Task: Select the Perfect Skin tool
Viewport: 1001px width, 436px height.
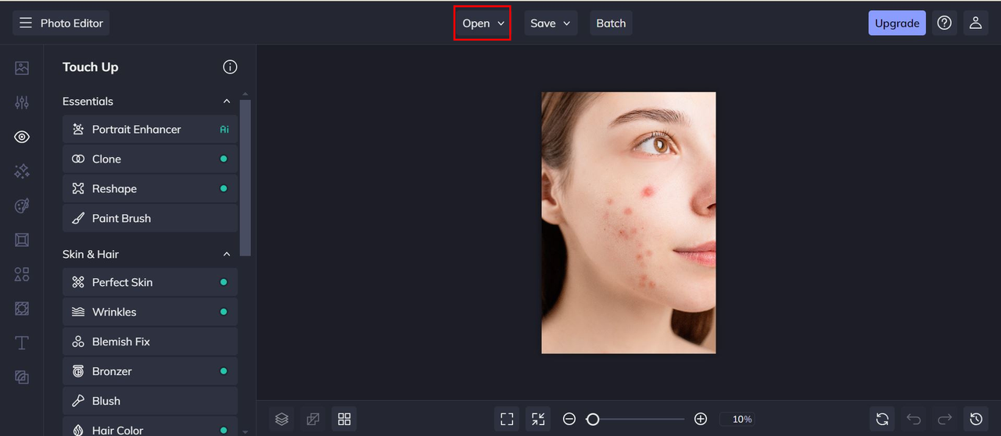Action: tap(150, 283)
